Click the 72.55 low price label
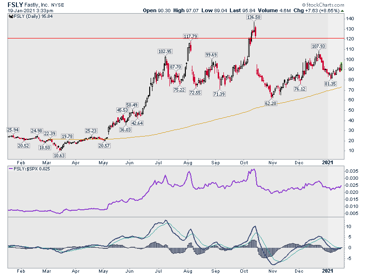 click(195, 92)
